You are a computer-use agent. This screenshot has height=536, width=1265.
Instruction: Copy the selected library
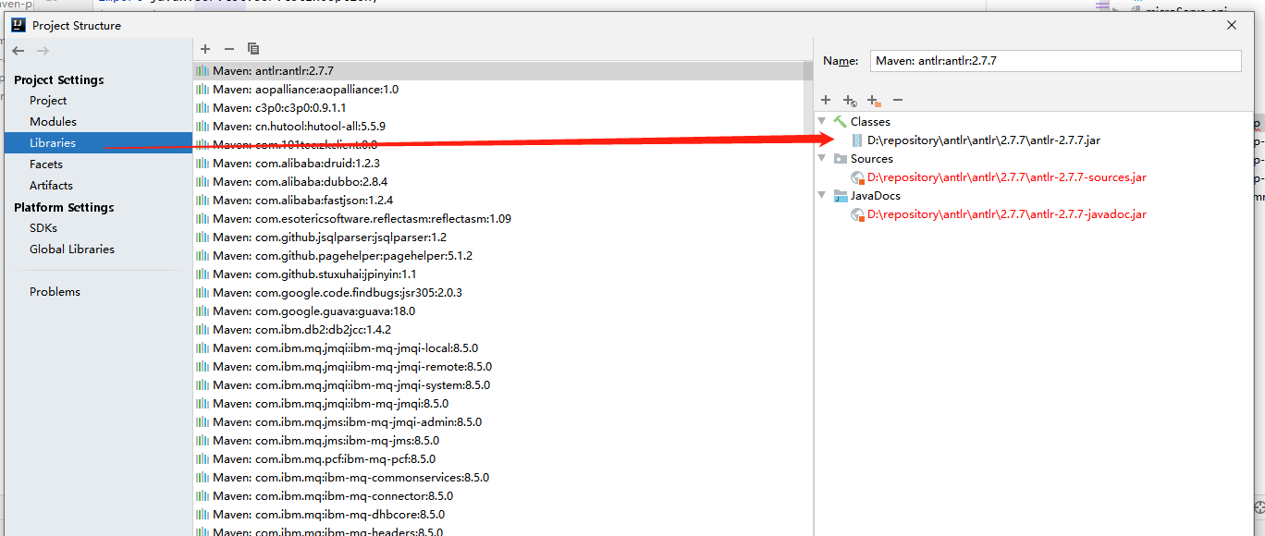pyautogui.click(x=253, y=48)
